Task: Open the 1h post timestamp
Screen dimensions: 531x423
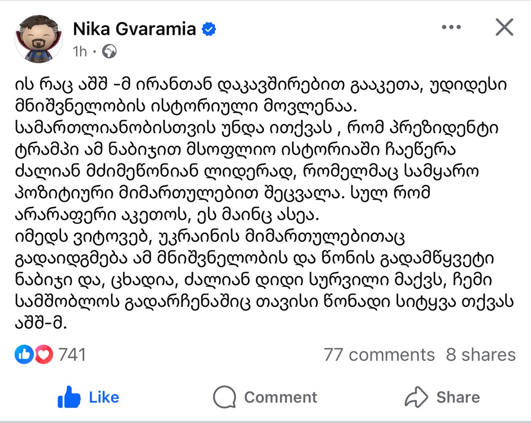Action: point(80,51)
